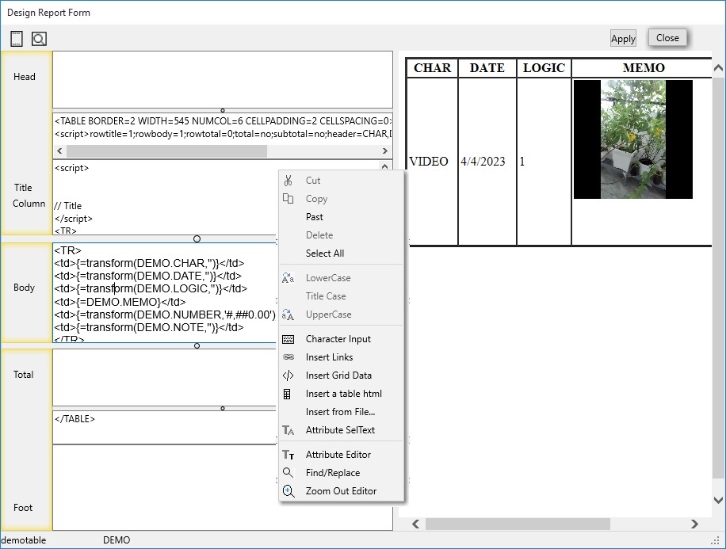
Task: Click the device preview icon in toolbar
Action: [x=17, y=39]
